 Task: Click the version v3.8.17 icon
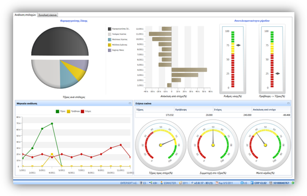(x=192, y=183)
